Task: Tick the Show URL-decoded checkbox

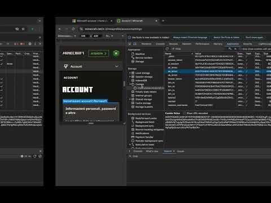Action: (184, 113)
